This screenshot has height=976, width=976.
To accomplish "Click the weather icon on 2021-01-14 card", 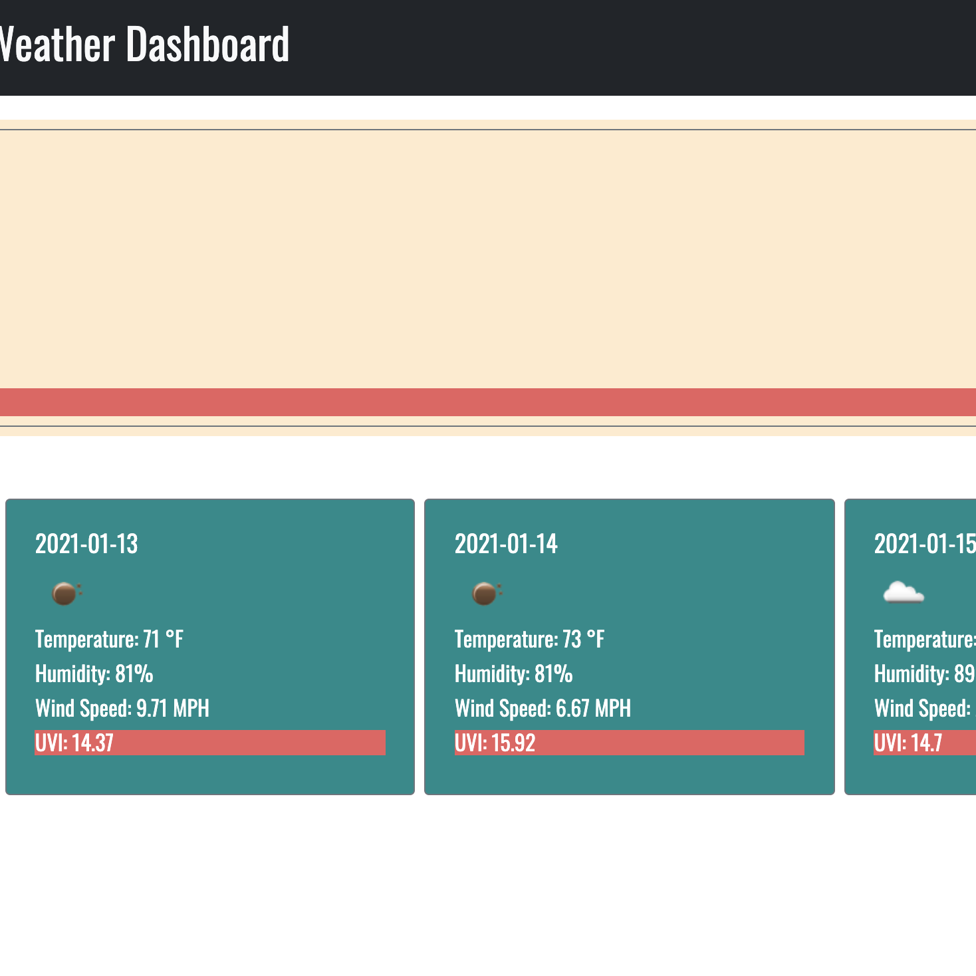I will (486, 592).
